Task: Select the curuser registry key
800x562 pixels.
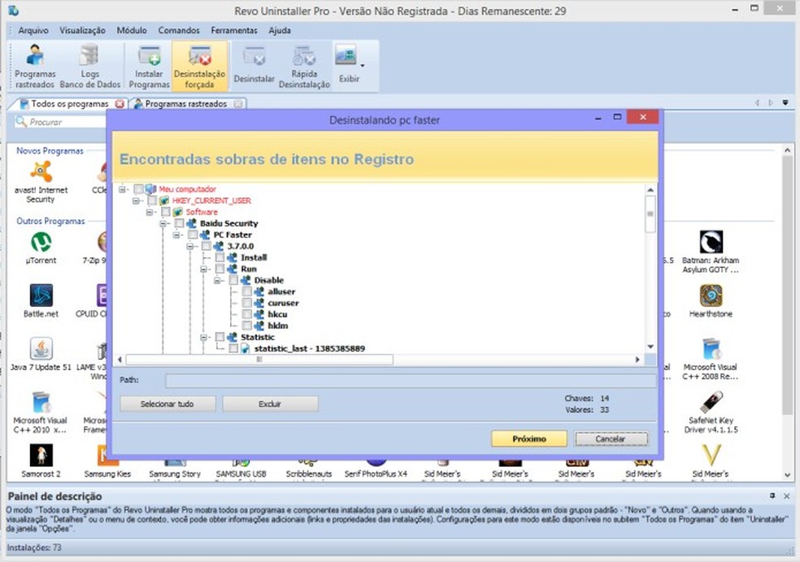Action: point(283,303)
